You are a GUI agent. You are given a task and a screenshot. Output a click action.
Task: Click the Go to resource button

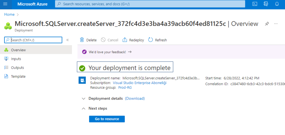(x=107, y=119)
